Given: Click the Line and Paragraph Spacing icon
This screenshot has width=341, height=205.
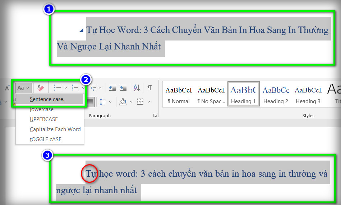Looking at the screenshot, I should pyautogui.click(x=103, y=102).
